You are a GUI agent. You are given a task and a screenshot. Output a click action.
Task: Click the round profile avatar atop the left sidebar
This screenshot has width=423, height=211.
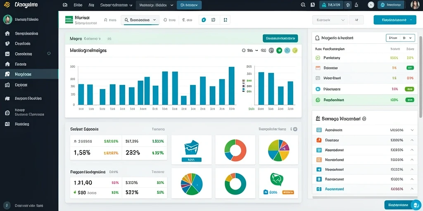point(7,20)
